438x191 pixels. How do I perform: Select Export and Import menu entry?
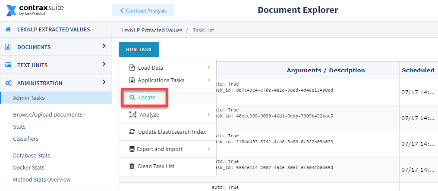point(167,149)
